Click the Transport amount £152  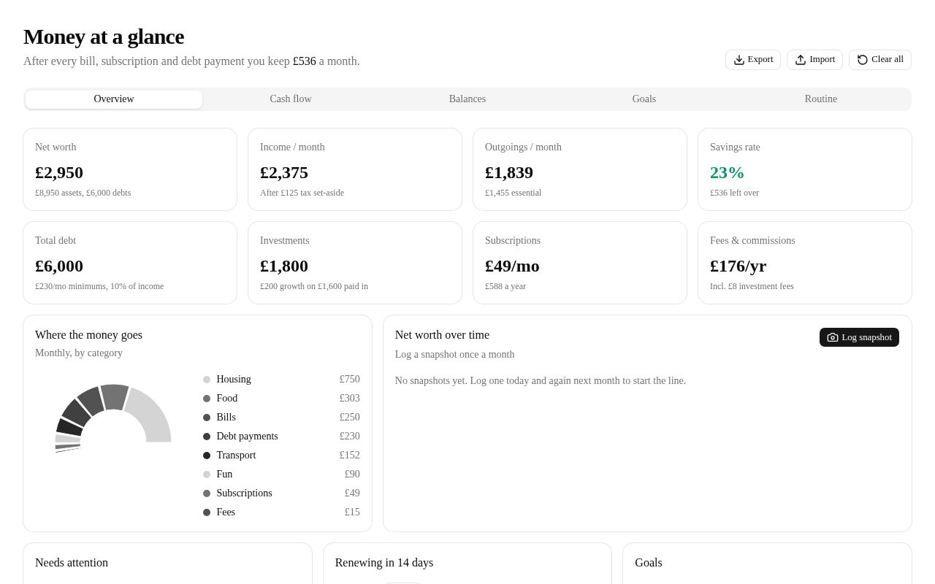[x=350, y=456]
